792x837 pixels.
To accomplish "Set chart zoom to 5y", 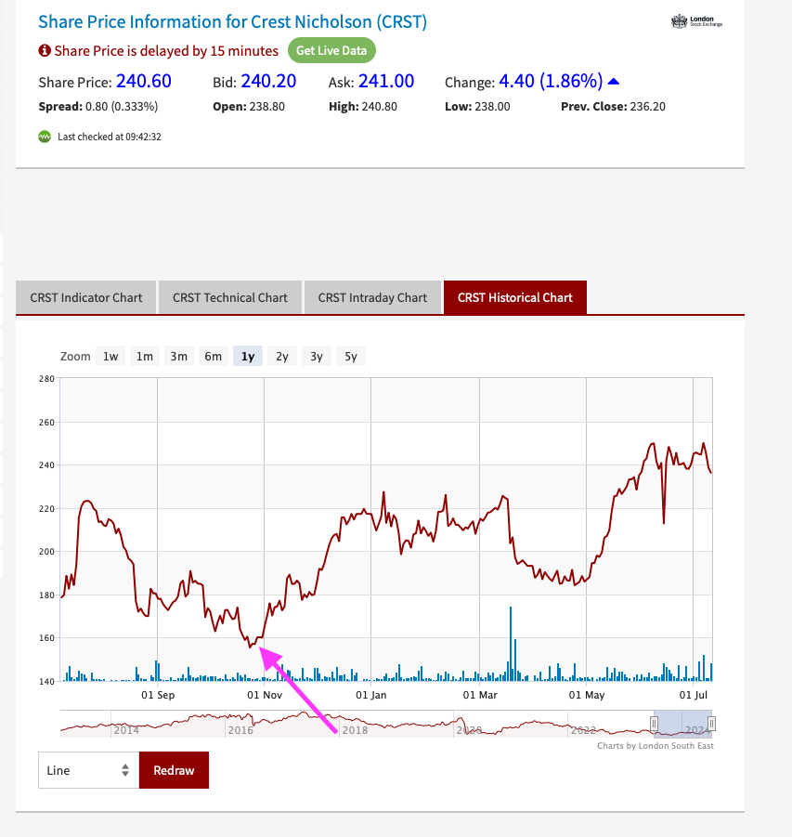I will [351, 356].
